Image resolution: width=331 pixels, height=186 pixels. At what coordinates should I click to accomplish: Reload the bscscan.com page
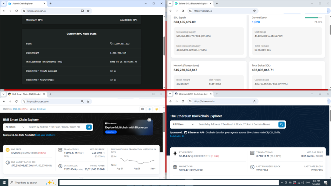coord(16,101)
